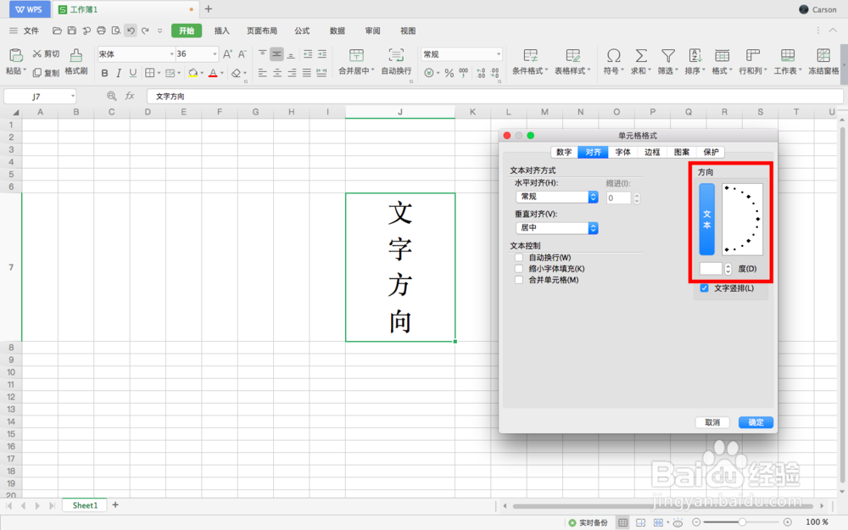Toggle Wrap Text (自动换行) on the toolbar
Image resolution: width=848 pixels, height=530 pixels.
pyautogui.click(x=397, y=59)
